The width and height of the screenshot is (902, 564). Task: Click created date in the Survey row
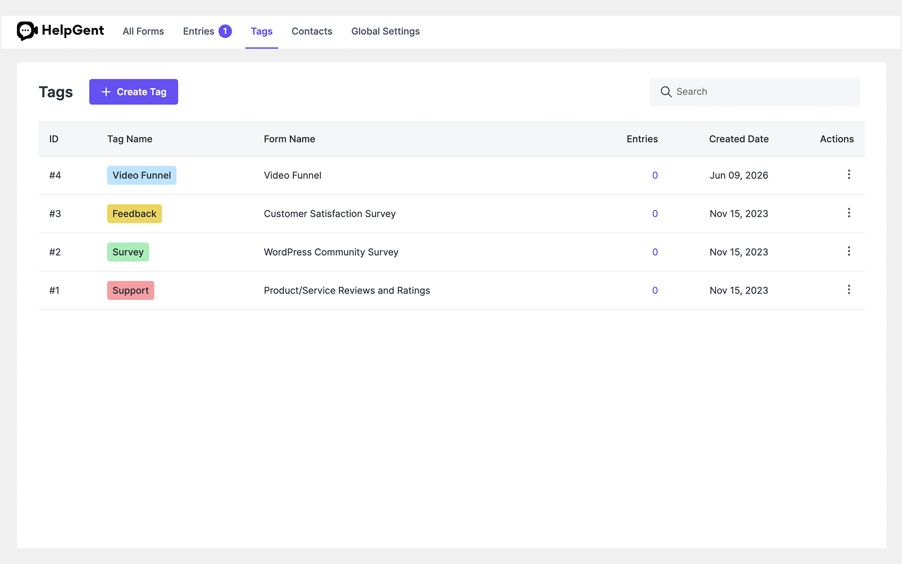point(739,252)
